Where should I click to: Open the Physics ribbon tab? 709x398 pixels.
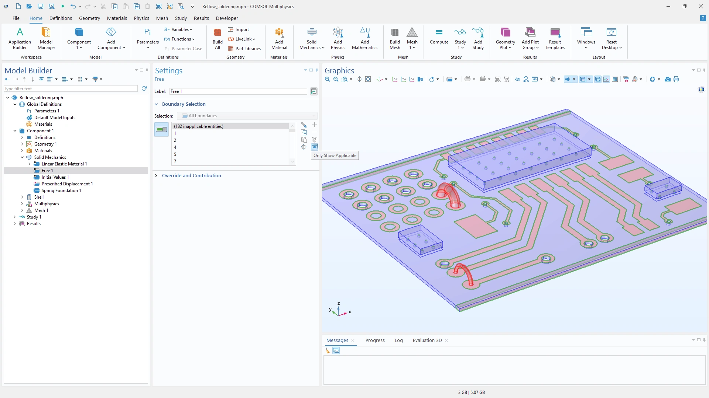[x=141, y=18]
